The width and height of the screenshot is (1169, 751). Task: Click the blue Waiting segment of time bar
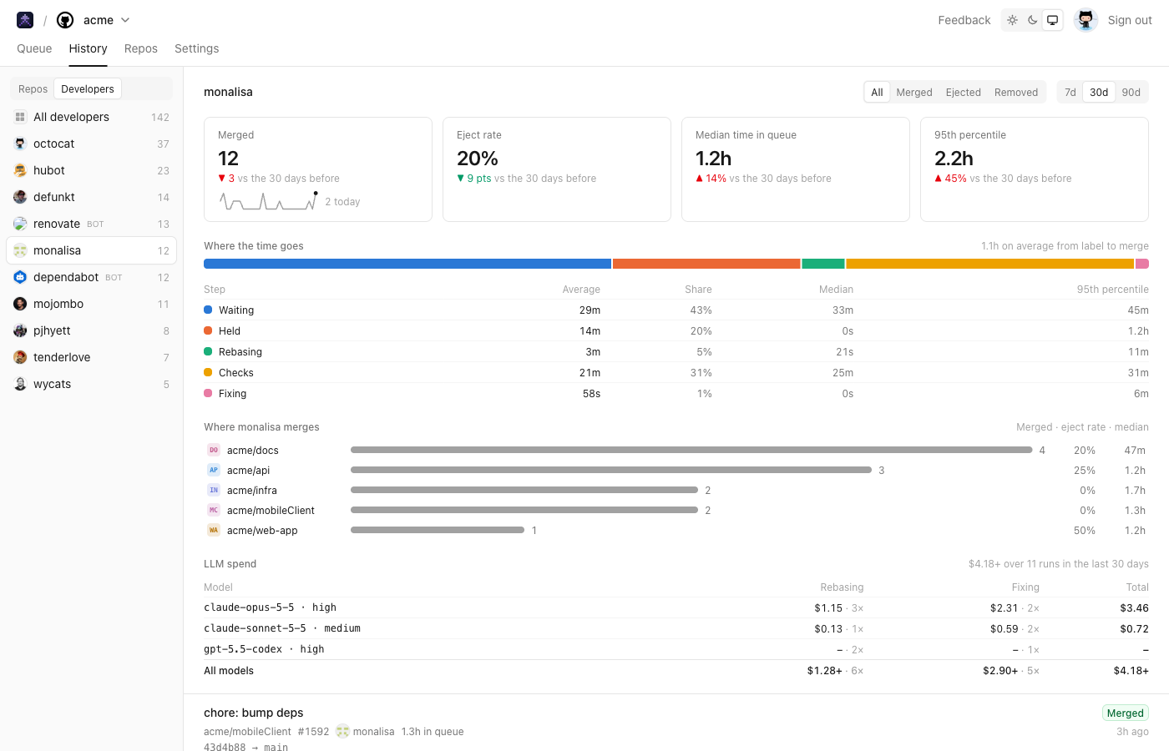407,264
